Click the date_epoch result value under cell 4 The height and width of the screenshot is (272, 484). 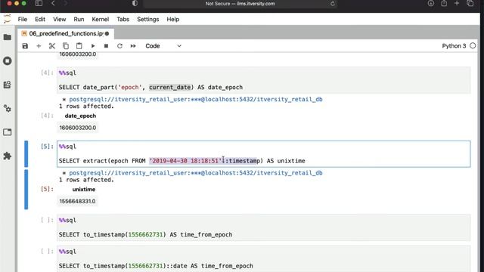coord(77,128)
